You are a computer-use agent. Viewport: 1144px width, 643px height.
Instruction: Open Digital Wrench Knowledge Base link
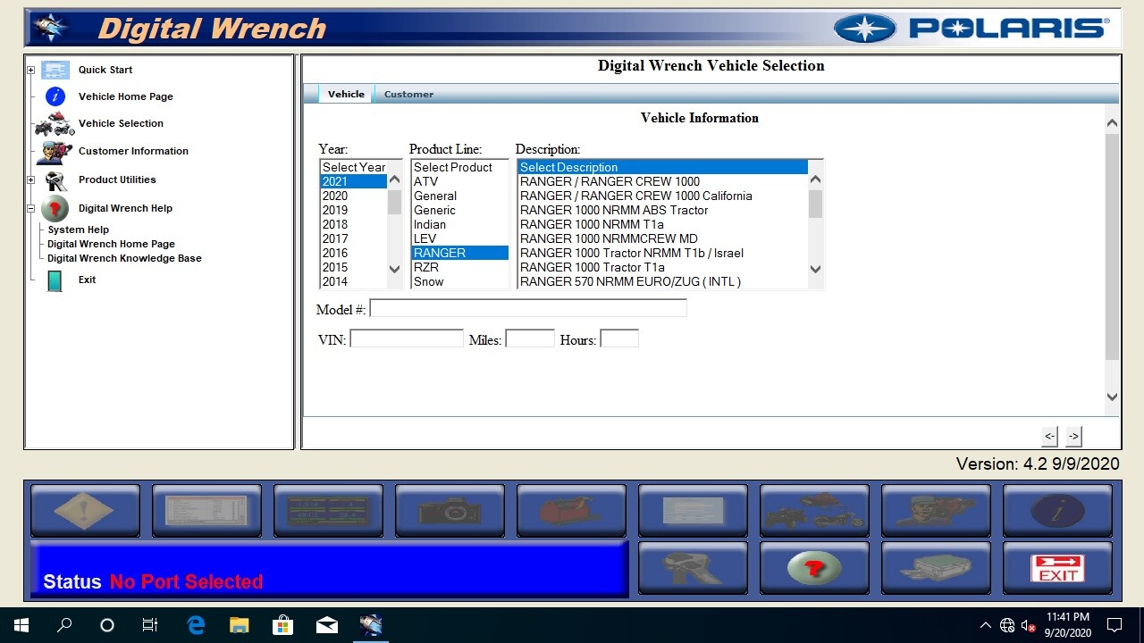click(124, 258)
